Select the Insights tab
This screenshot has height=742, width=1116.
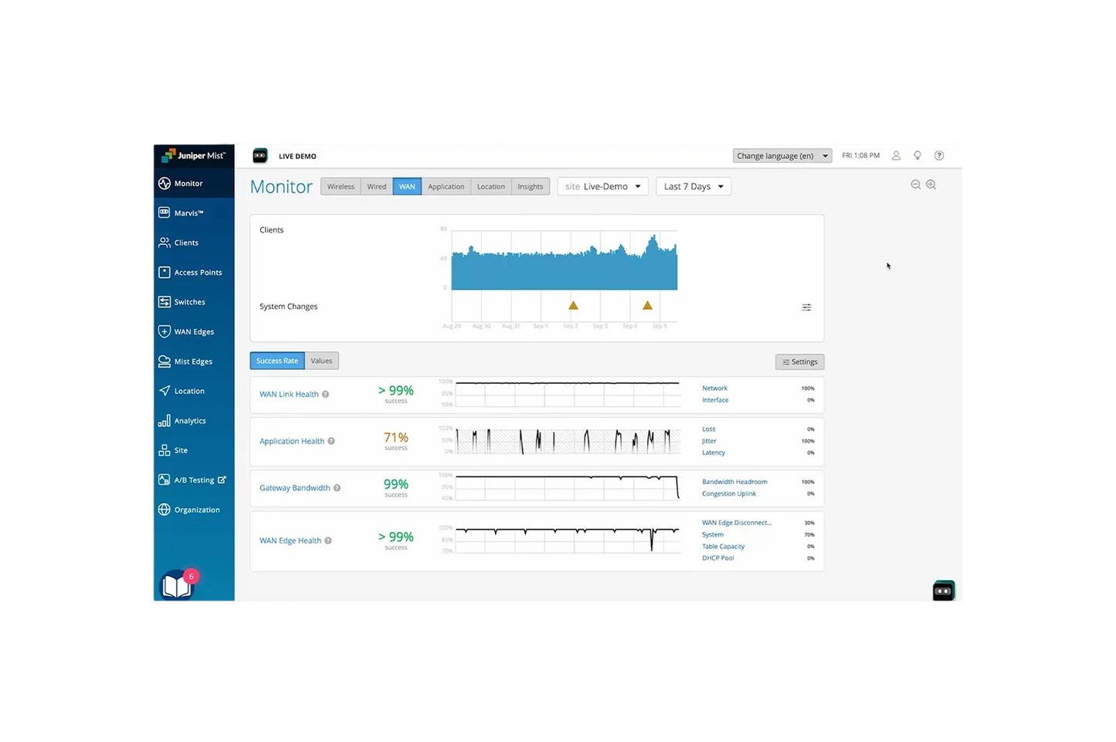tap(530, 187)
